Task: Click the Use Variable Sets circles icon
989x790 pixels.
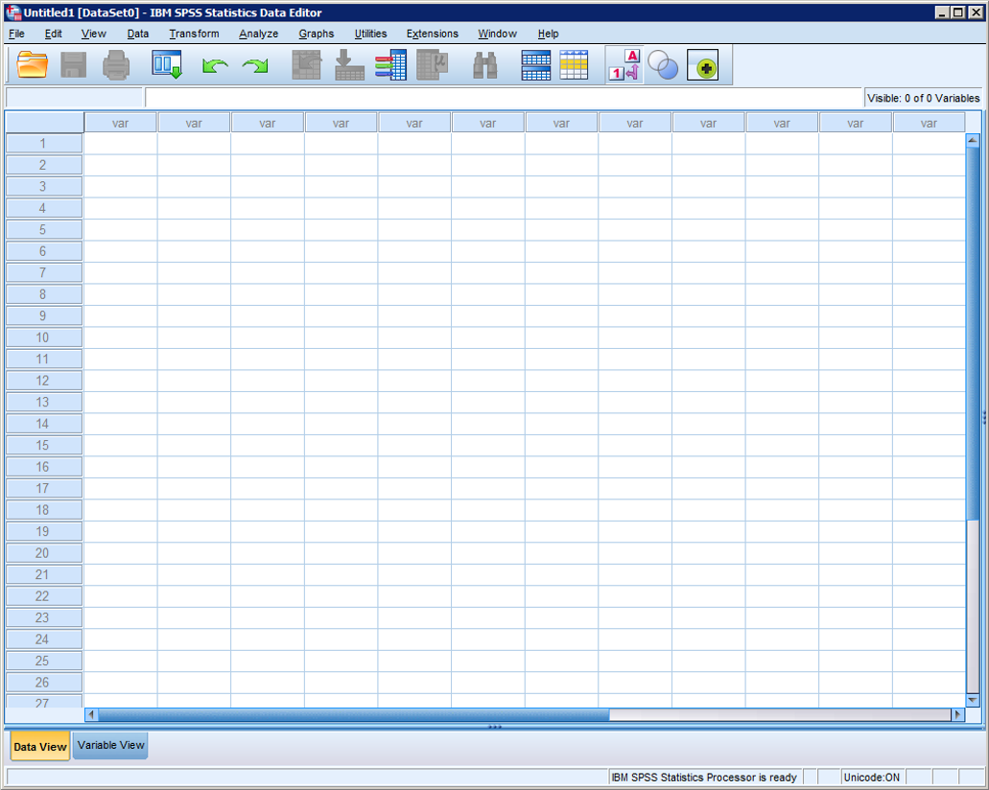Action: [663, 65]
